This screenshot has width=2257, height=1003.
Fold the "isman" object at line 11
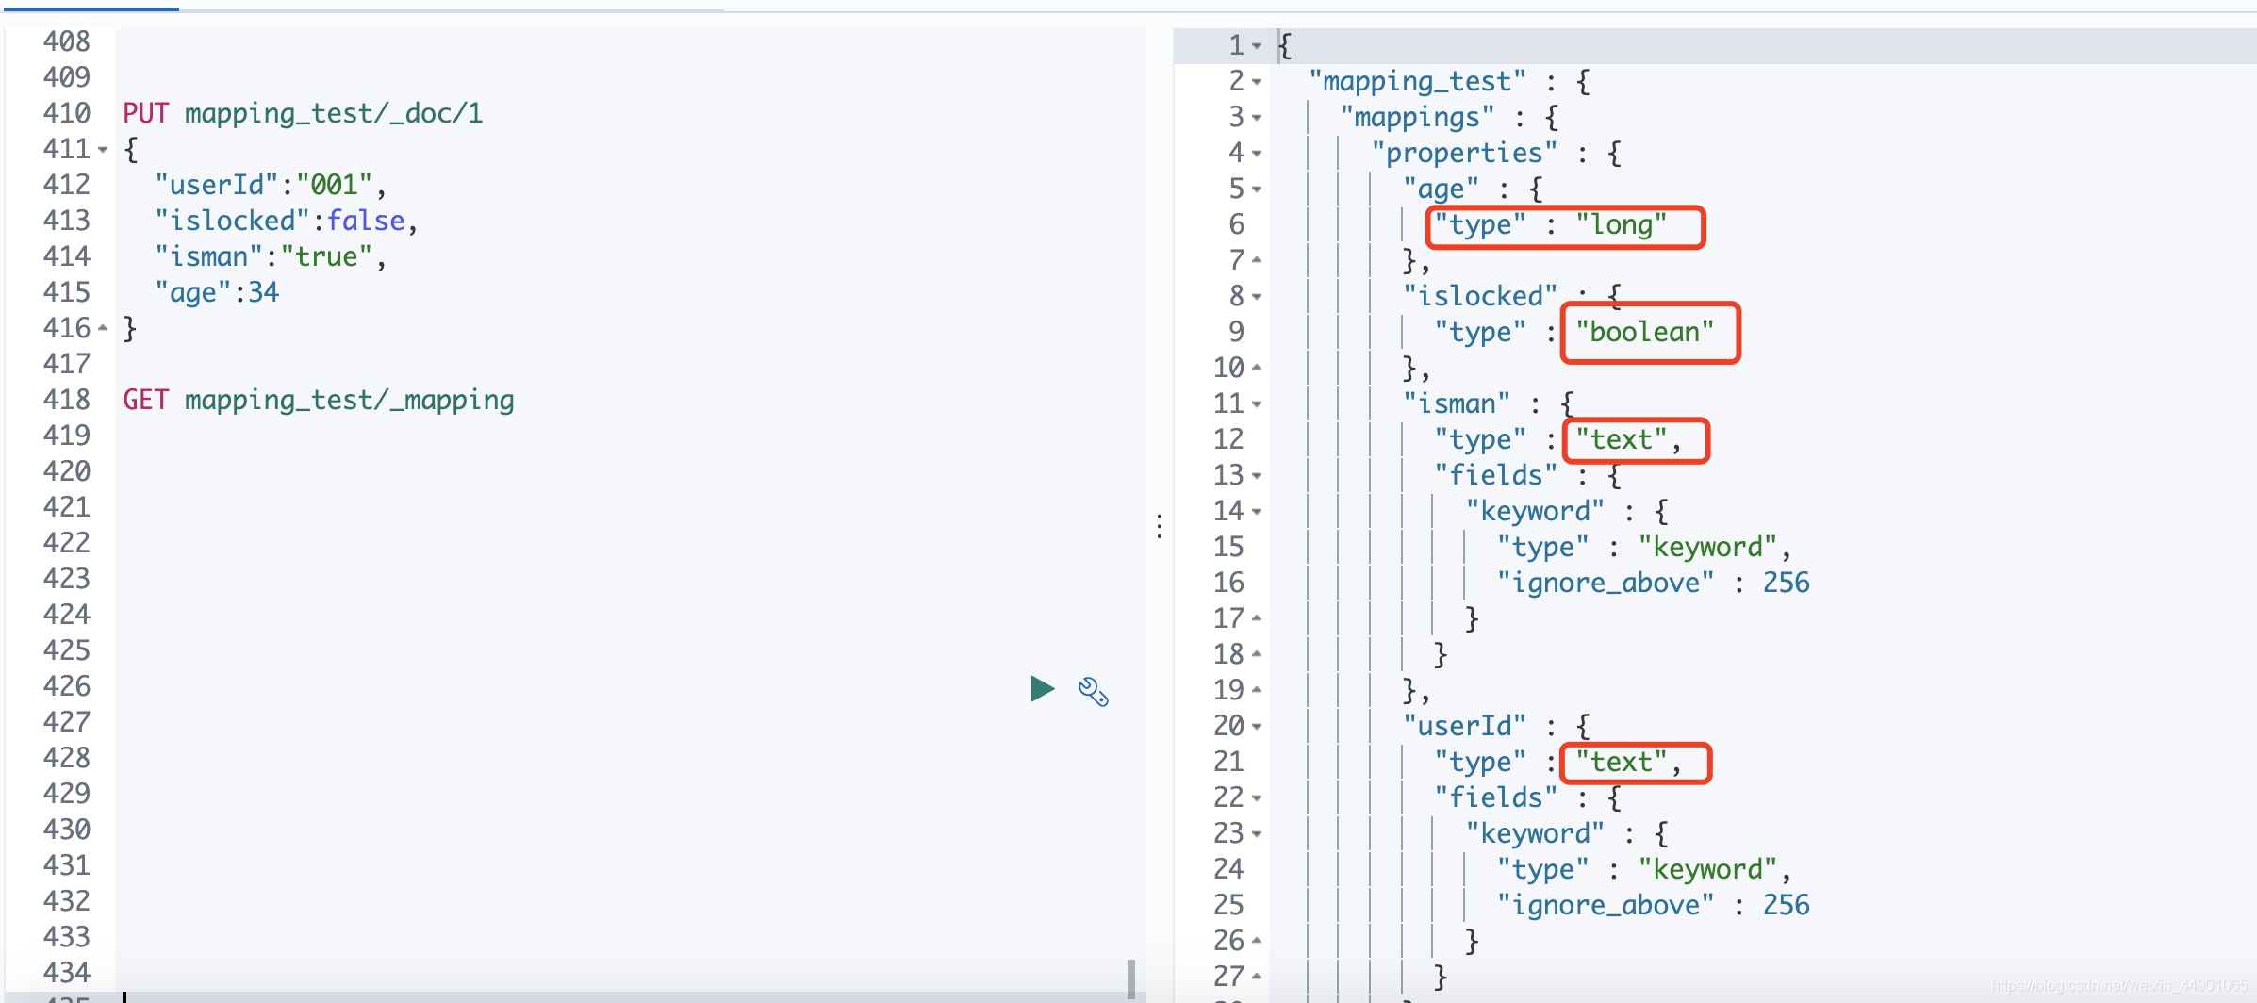click(x=1257, y=404)
